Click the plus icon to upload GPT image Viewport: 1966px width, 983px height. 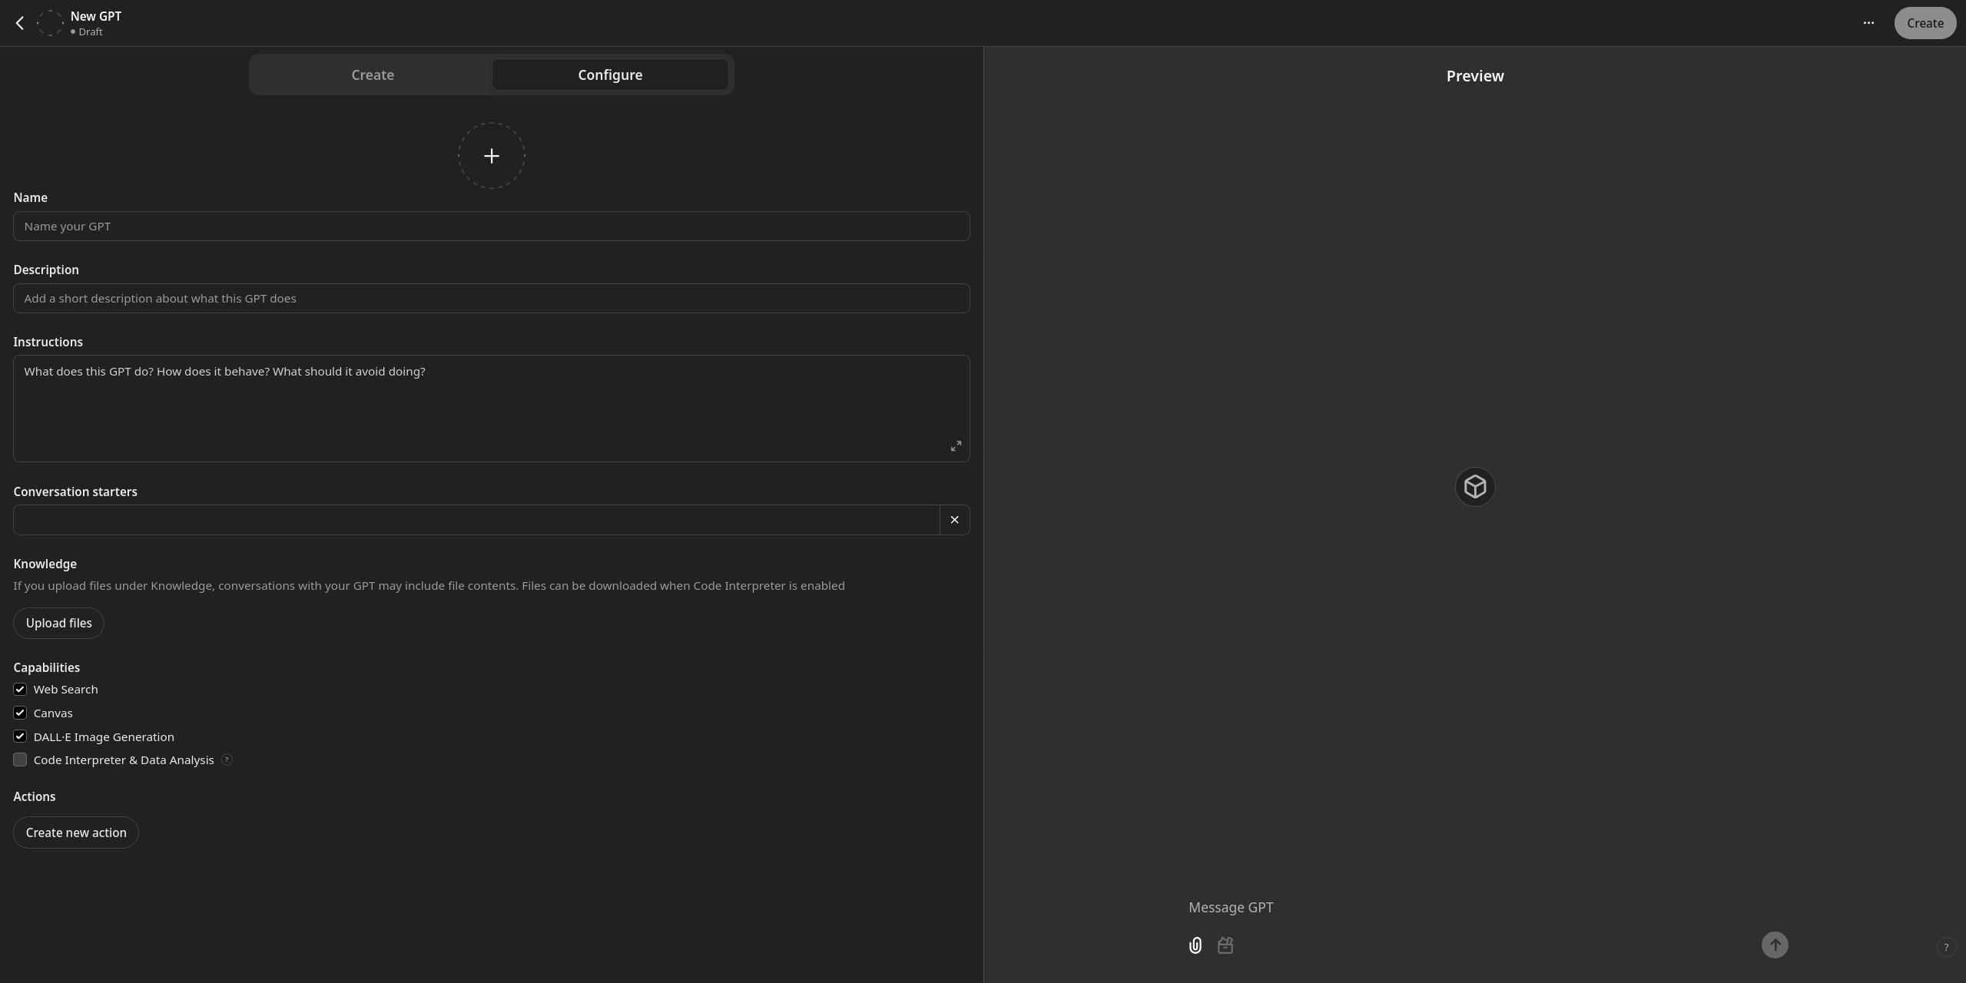pos(492,156)
